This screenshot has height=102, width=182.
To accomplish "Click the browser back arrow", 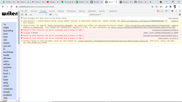I will pyautogui.click(x=3, y=7).
